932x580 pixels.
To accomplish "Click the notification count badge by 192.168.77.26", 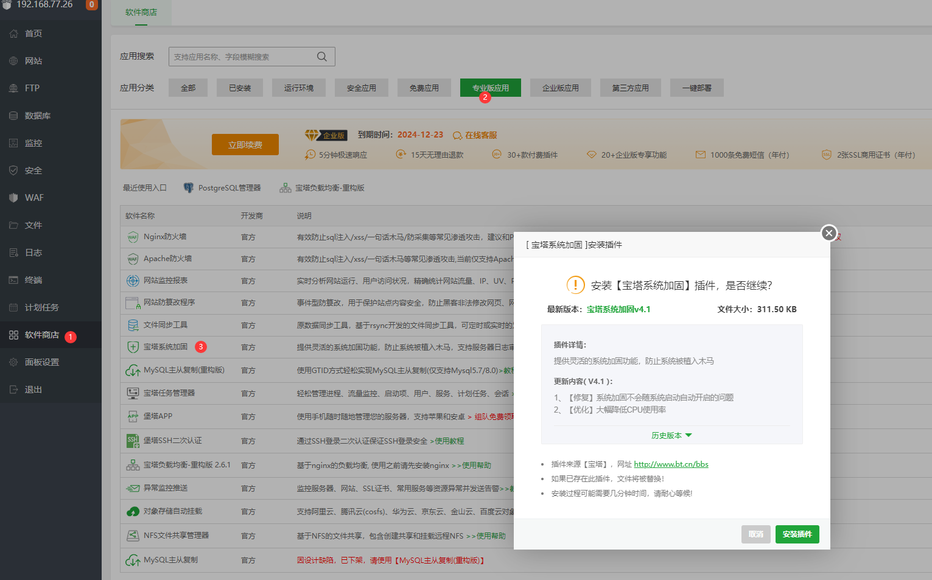I will [91, 4].
